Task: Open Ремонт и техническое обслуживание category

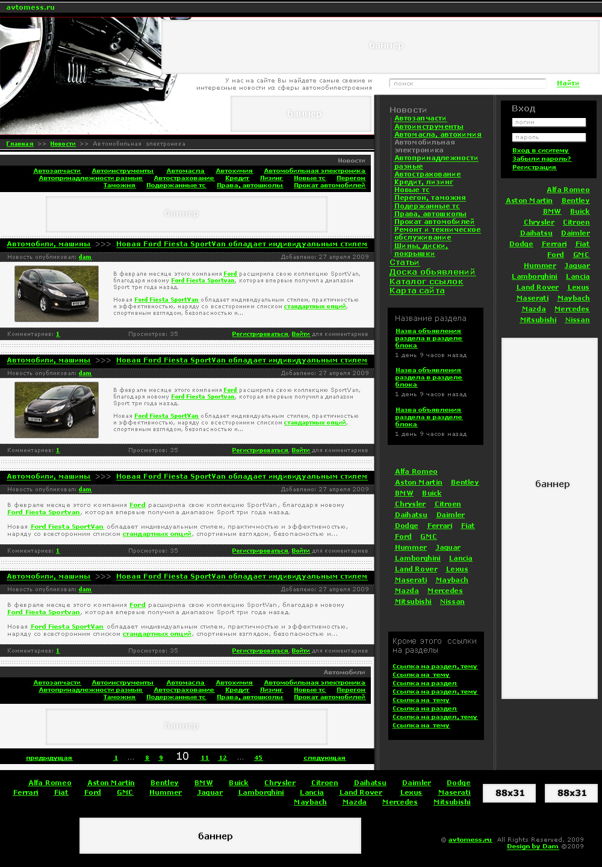Action: click(437, 234)
